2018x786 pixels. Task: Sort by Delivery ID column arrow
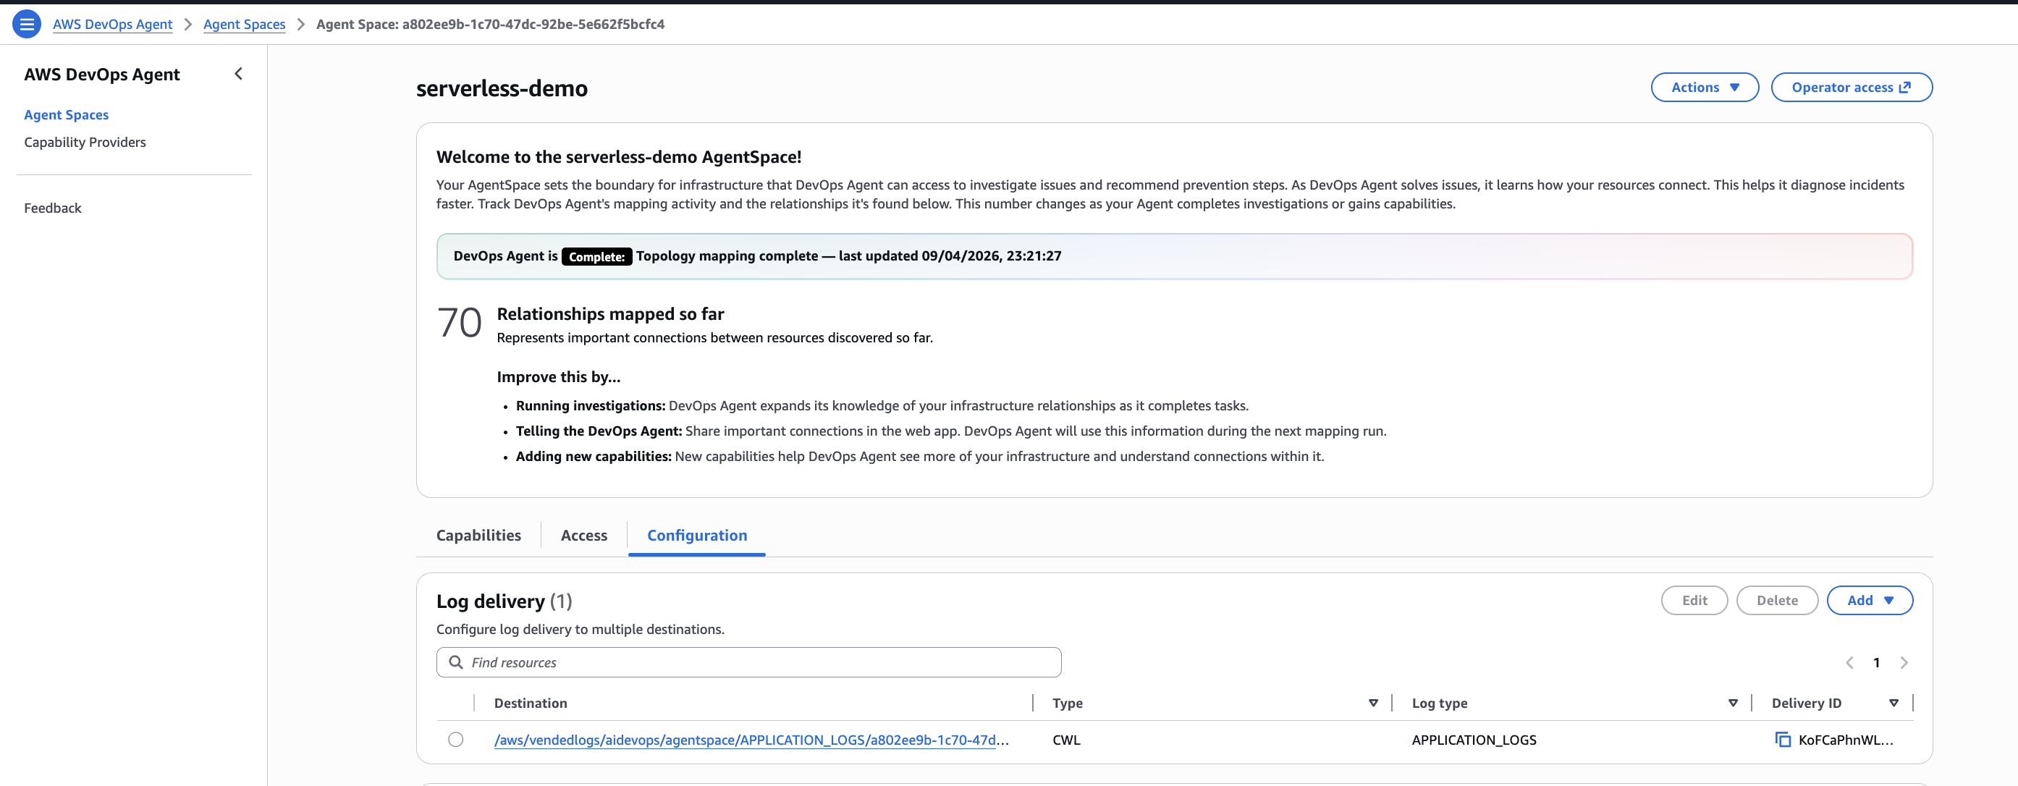coord(1894,703)
